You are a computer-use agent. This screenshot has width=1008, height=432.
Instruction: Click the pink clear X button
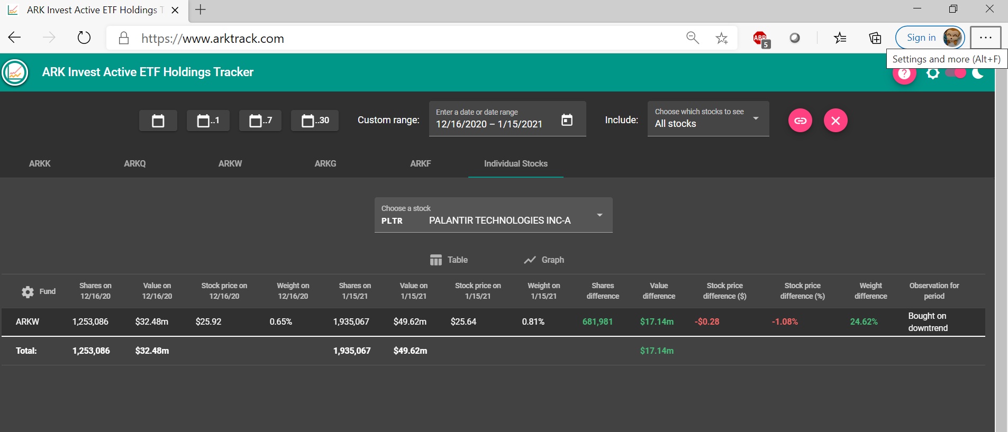836,121
